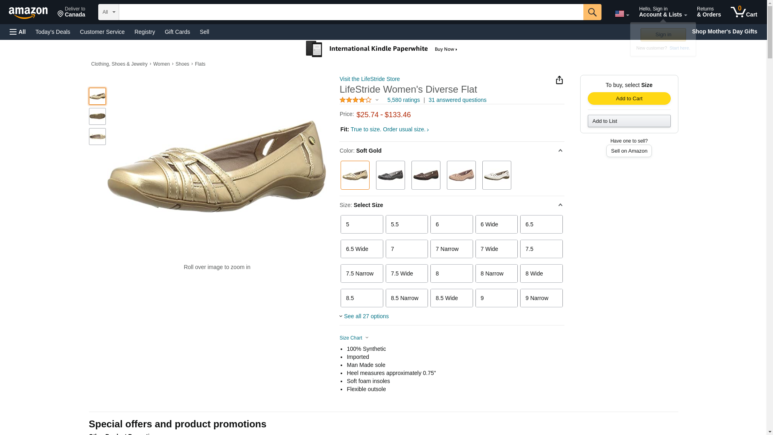Click the magnifying glass search button
This screenshot has height=435, width=773.
coord(592,12)
